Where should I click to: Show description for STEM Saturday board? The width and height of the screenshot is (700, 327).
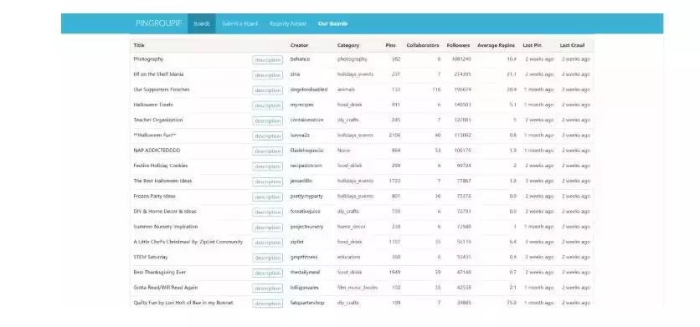(x=267, y=258)
